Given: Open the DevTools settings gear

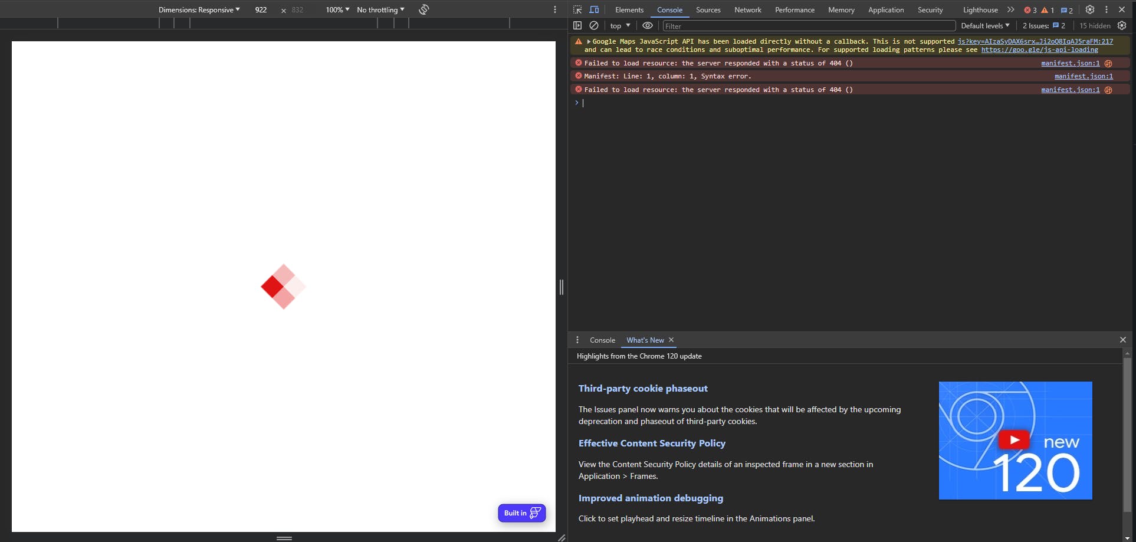Looking at the screenshot, I should 1090,9.
